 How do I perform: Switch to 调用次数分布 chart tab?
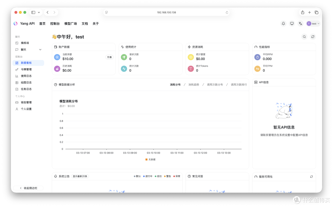(215, 84)
